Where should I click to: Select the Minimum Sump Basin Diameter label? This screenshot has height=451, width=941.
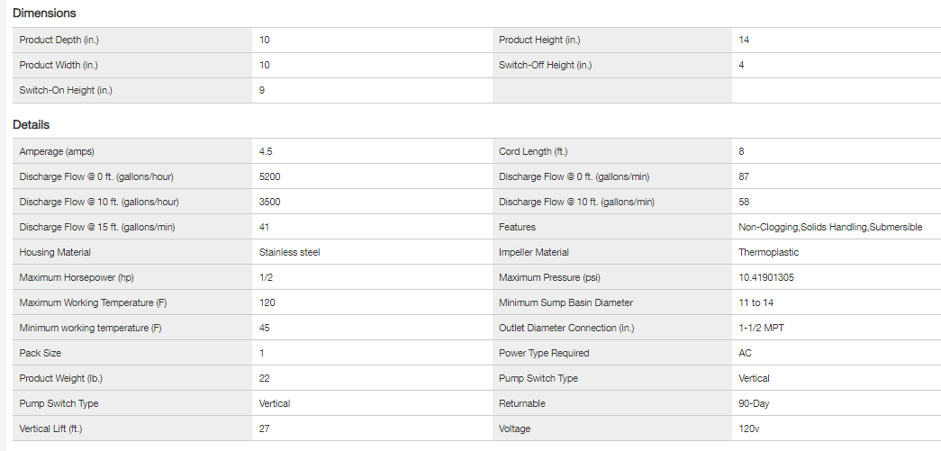point(566,302)
